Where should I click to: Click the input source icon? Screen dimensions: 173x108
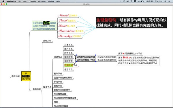pyautogui.click(x=135, y=1)
